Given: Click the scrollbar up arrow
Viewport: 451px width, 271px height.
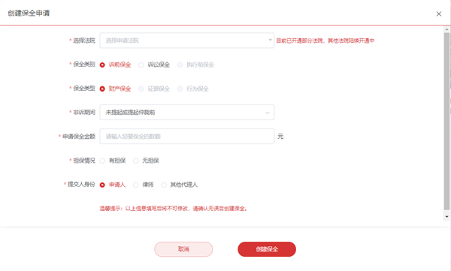Looking at the screenshot, I should click(446, 29).
